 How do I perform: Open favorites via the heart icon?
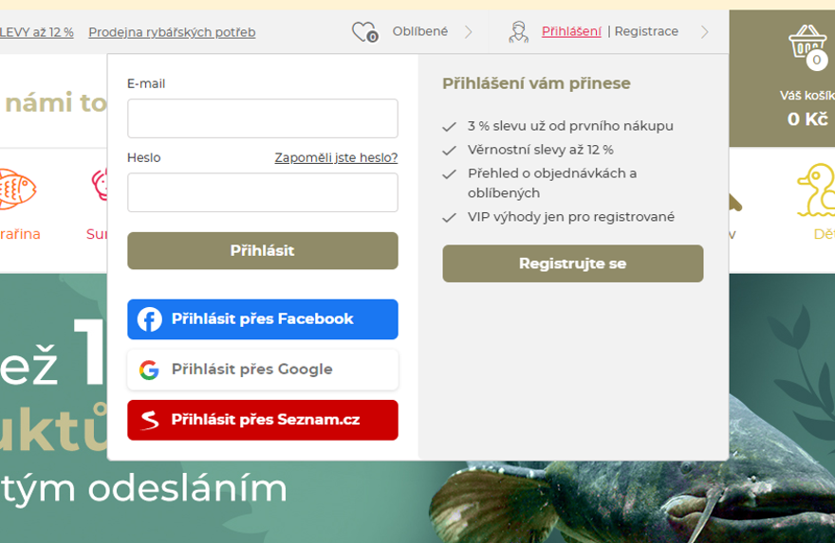[x=364, y=32]
